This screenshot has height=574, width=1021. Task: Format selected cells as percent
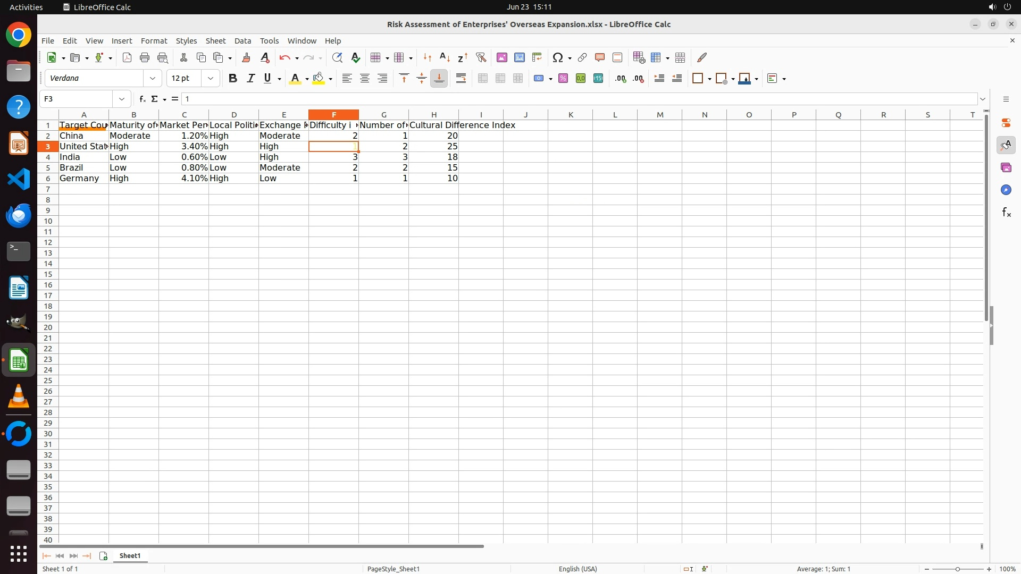point(563,79)
